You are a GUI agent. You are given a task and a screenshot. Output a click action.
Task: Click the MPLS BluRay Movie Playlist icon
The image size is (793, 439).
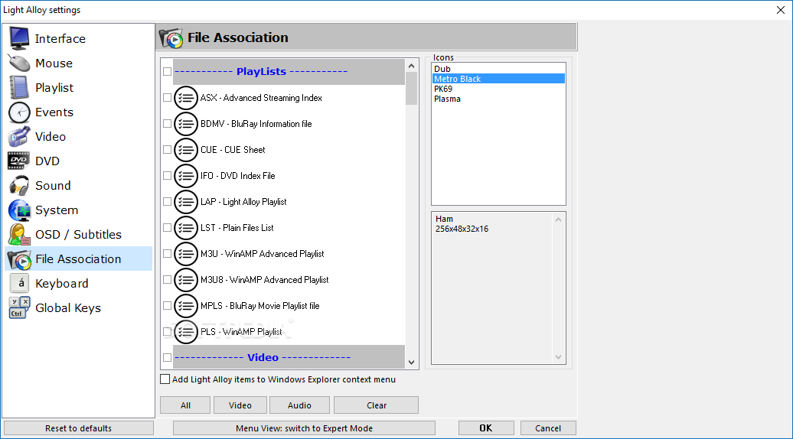pos(185,306)
